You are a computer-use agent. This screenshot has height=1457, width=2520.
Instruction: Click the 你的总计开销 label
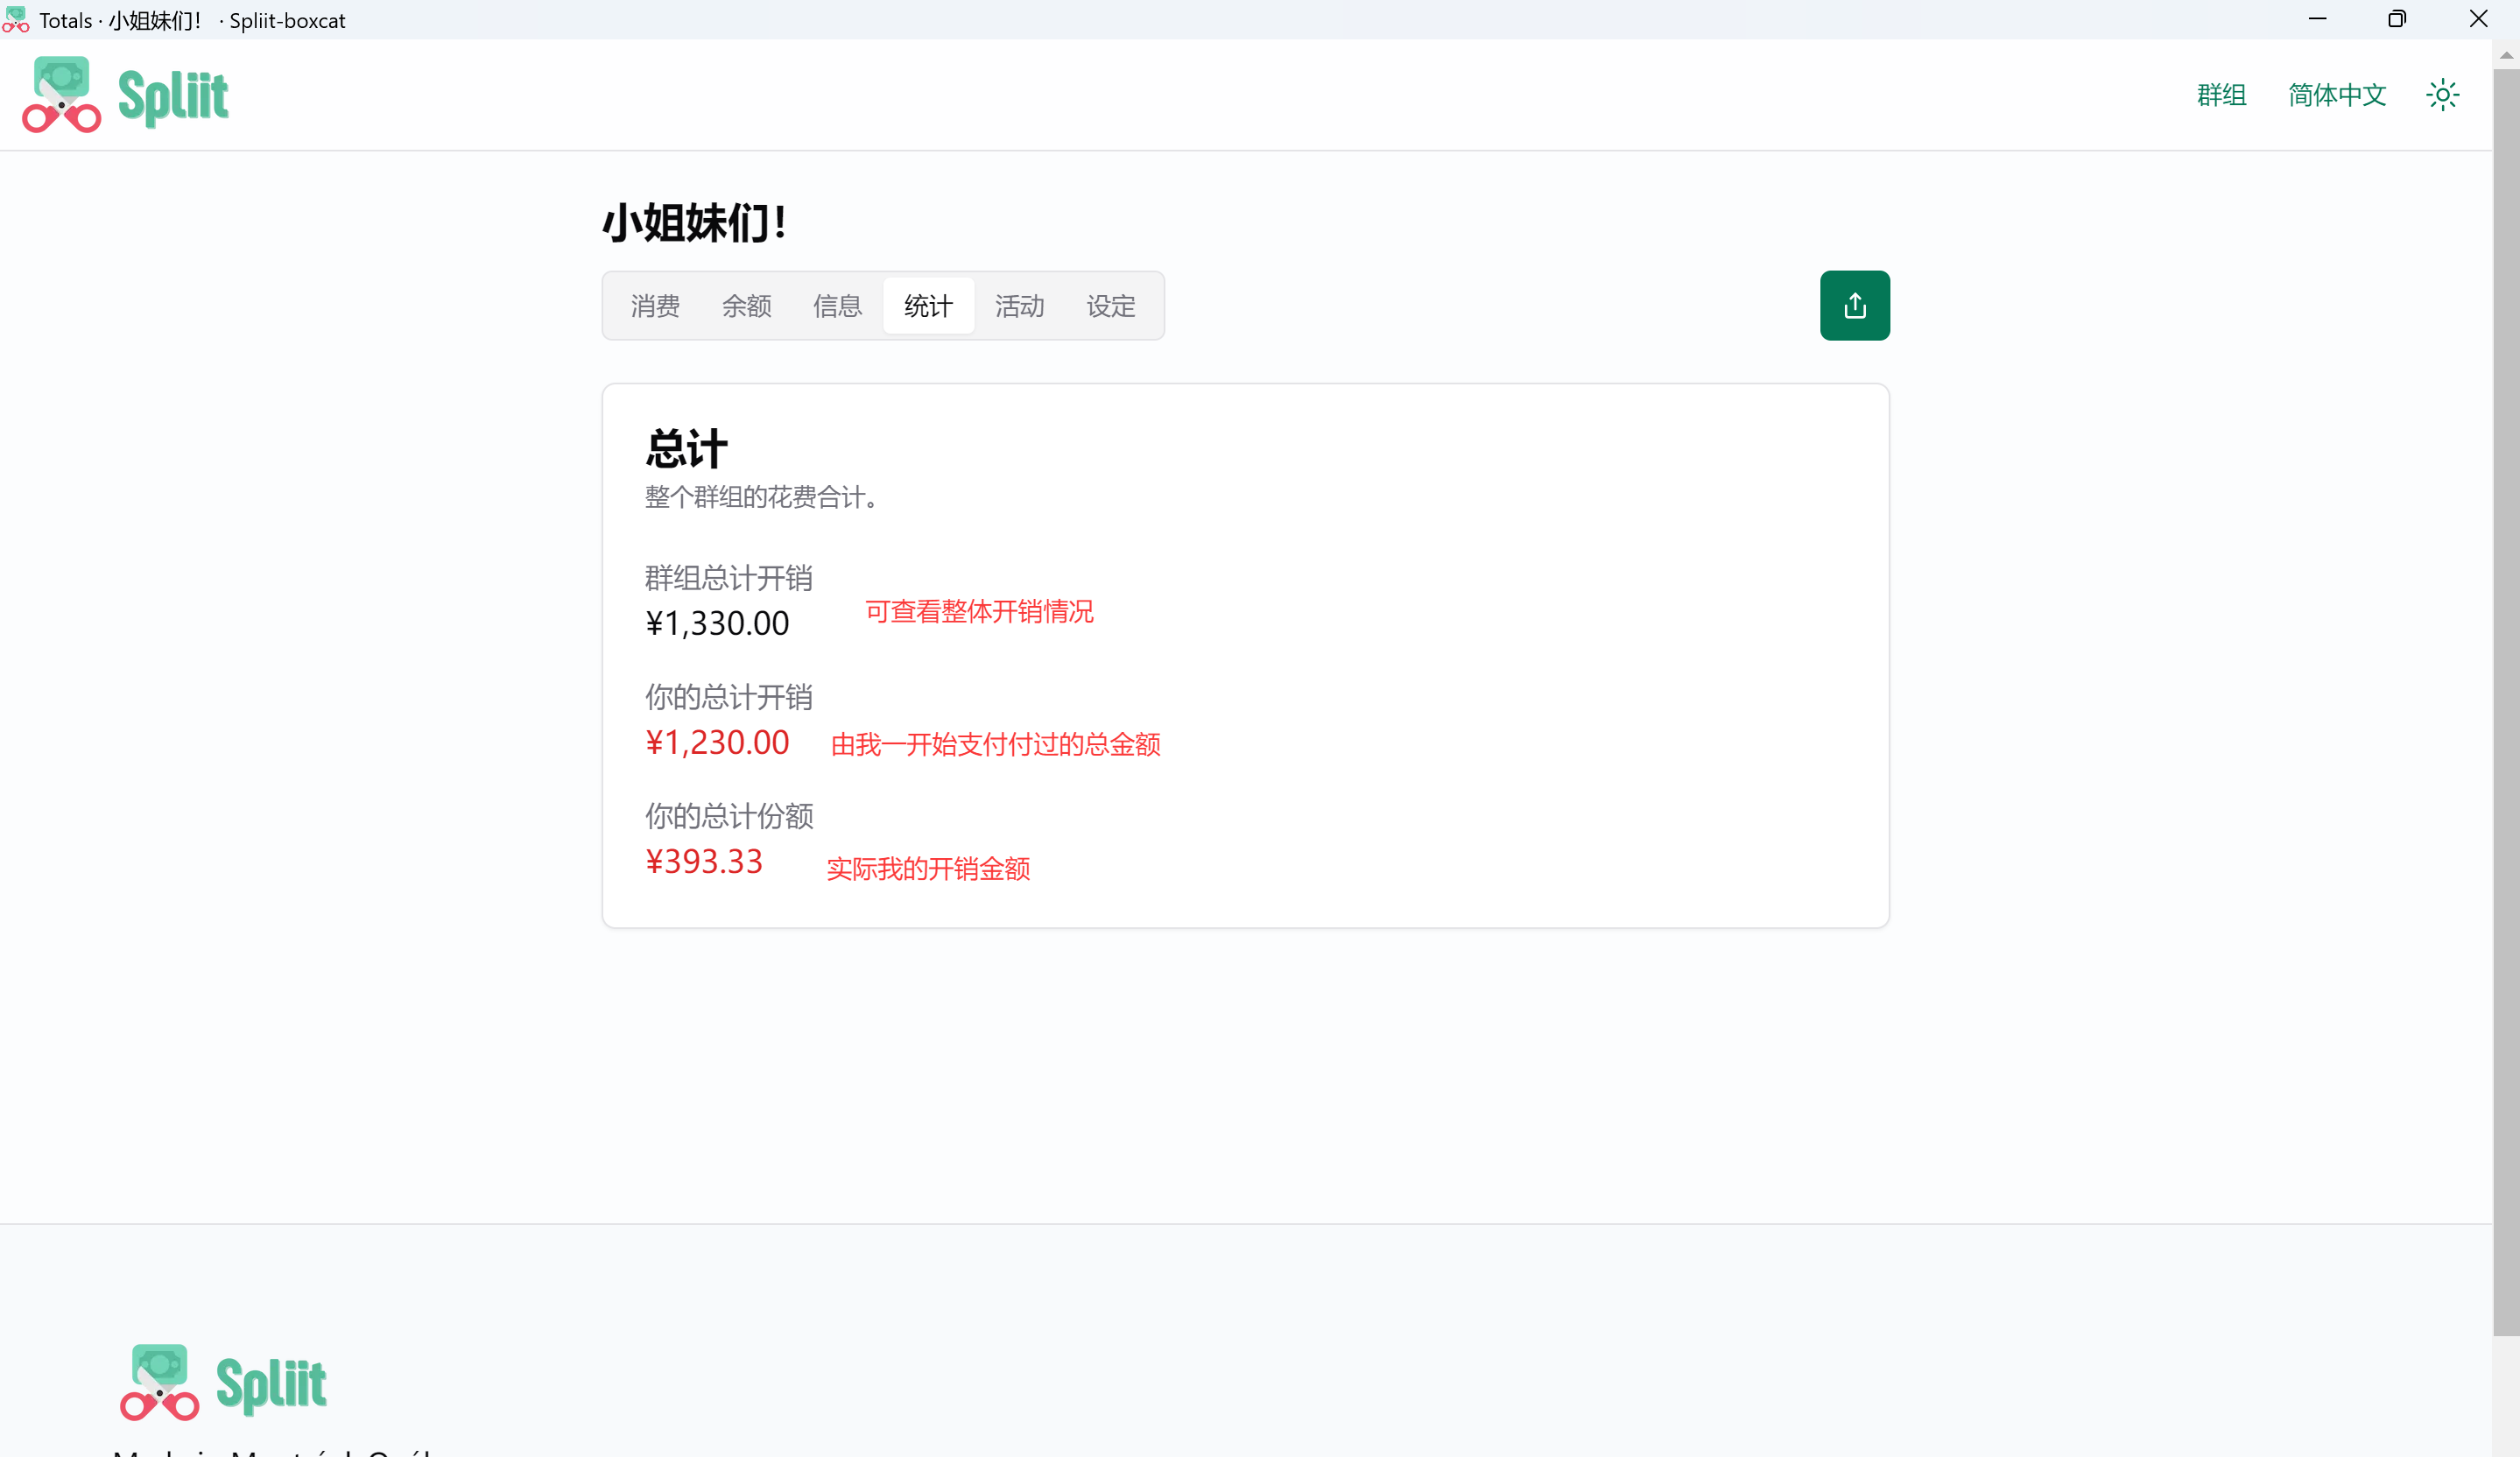[x=729, y=697]
